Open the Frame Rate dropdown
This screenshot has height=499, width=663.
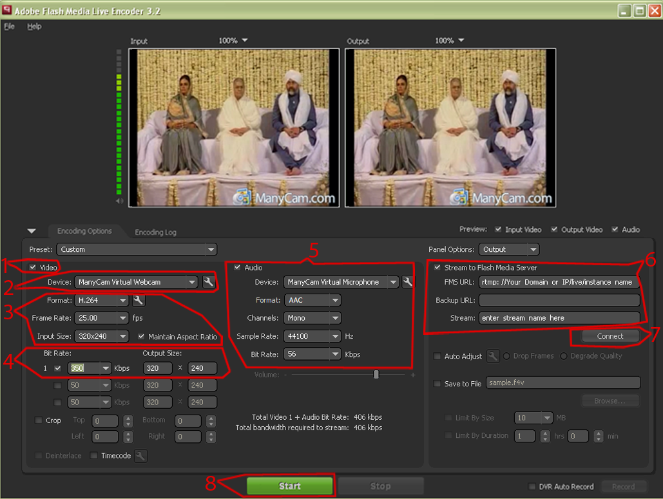pos(102,317)
